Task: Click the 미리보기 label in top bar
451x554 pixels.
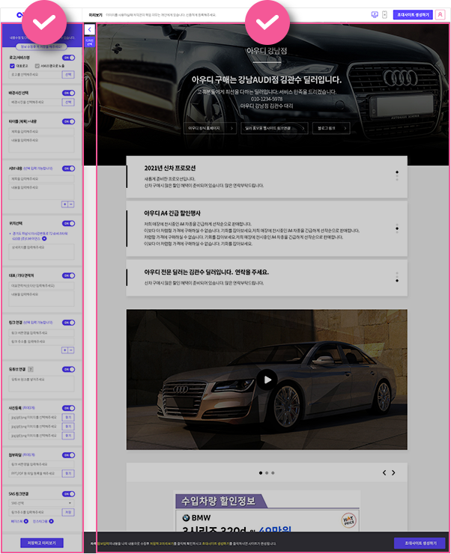Action: point(95,15)
